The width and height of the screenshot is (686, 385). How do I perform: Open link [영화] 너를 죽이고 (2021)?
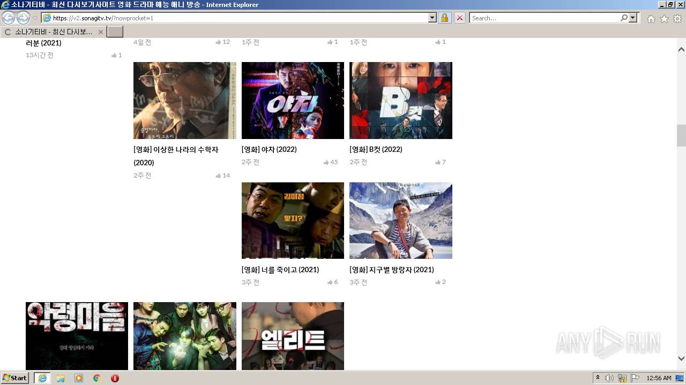point(280,269)
